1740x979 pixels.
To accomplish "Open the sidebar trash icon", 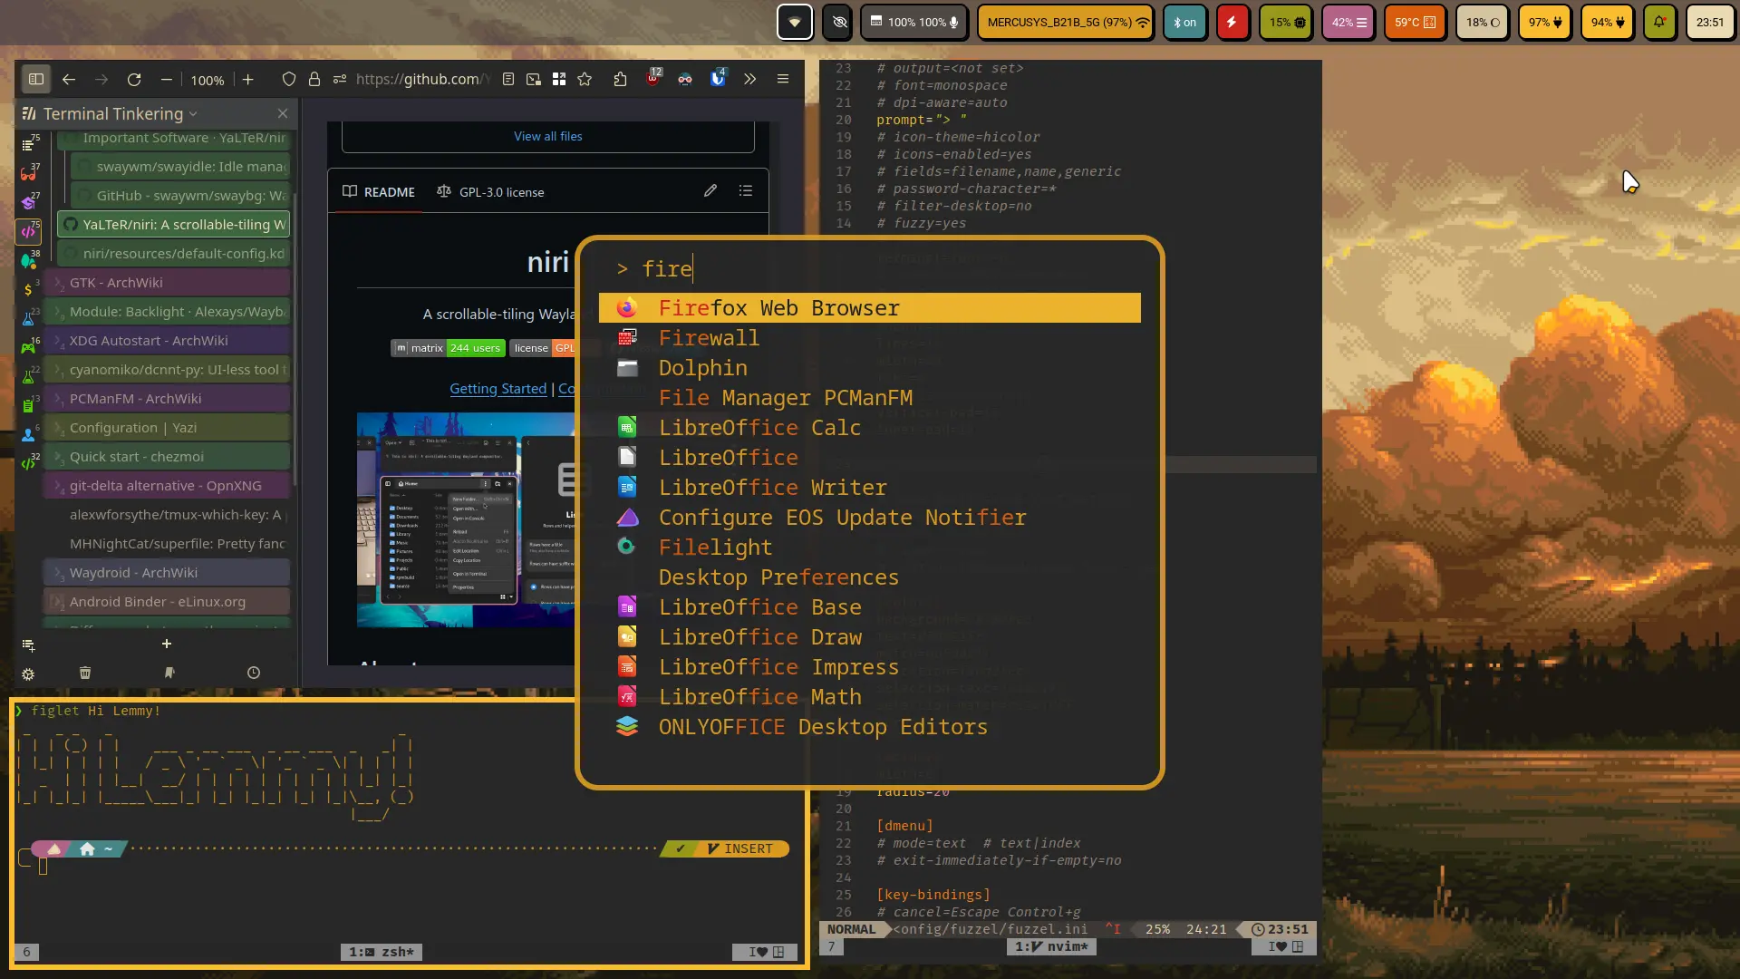I will pyautogui.click(x=85, y=673).
